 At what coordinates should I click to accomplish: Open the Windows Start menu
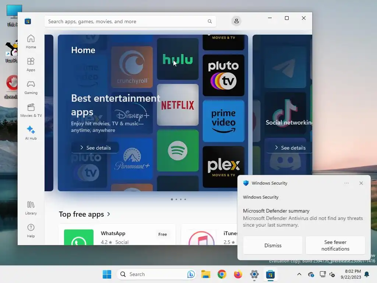107,274
